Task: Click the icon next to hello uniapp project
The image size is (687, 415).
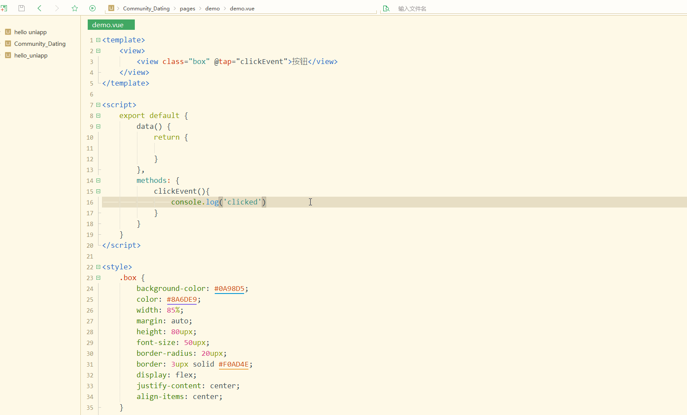Action: [x=8, y=32]
